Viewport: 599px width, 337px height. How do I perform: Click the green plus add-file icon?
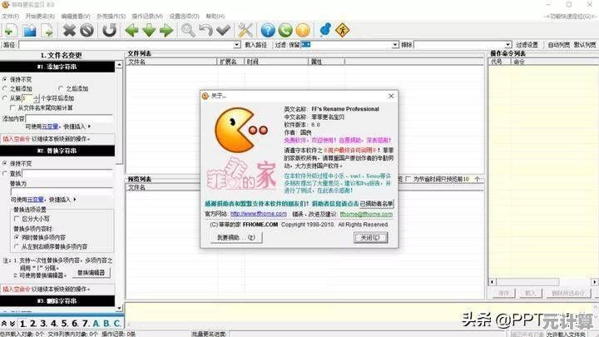tap(9, 30)
